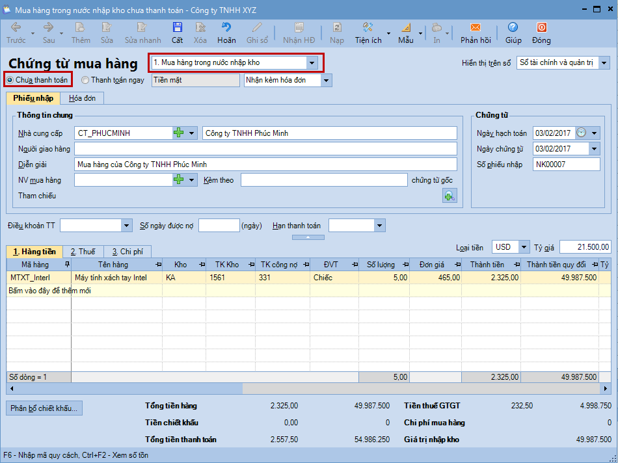The height and width of the screenshot is (463, 618).
Task: Open the Ngày chứng từ date dropdown
Action: [x=595, y=148]
